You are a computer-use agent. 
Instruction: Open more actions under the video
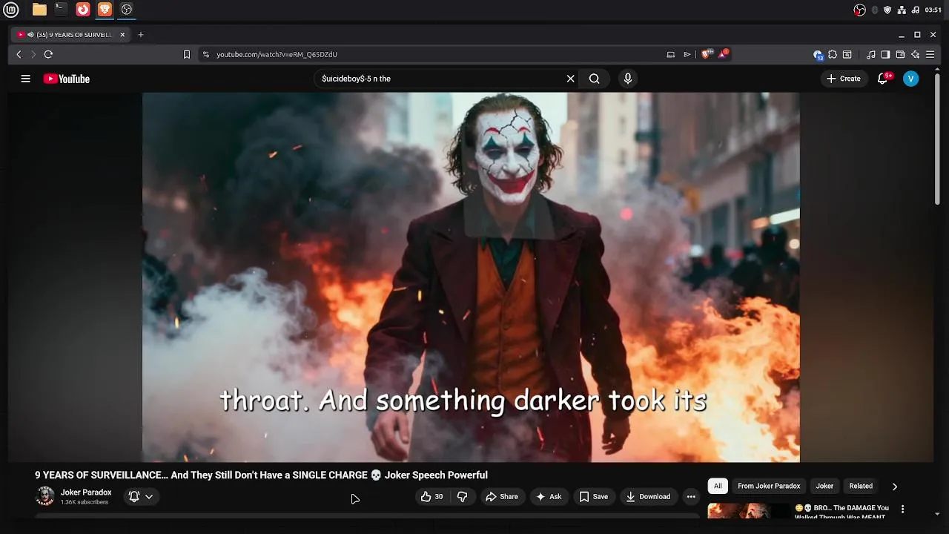691,497
